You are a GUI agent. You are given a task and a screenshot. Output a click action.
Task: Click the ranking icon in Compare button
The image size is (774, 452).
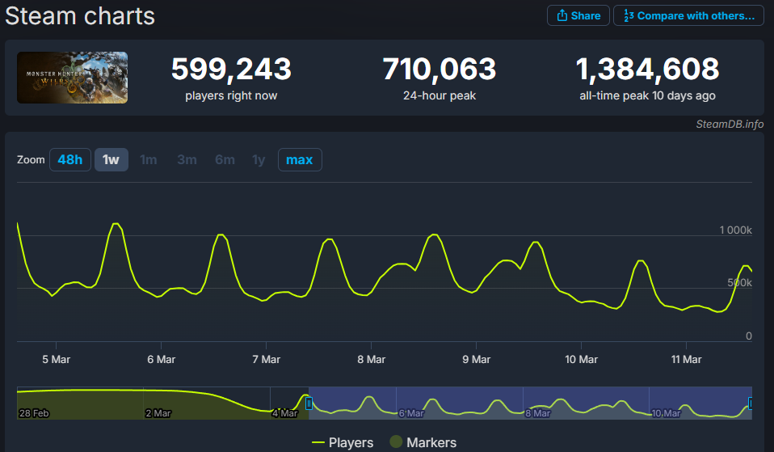(x=629, y=15)
